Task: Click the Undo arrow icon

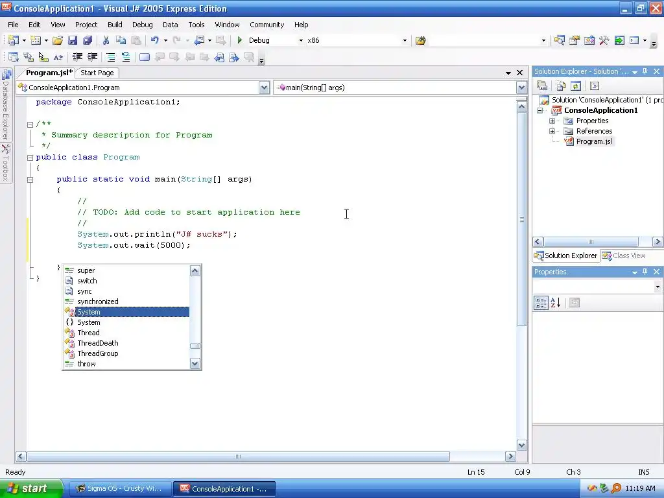Action: click(x=154, y=40)
